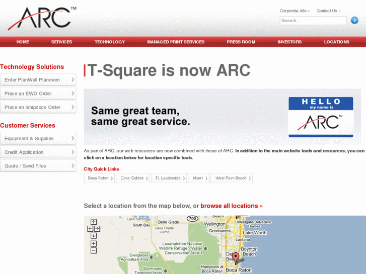Open the TECHNOLOGY menu

tap(110, 42)
